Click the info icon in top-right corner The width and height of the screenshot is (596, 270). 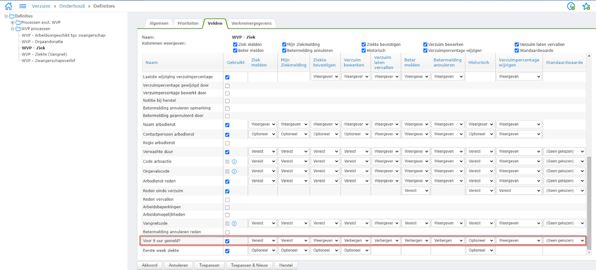(x=571, y=6)
